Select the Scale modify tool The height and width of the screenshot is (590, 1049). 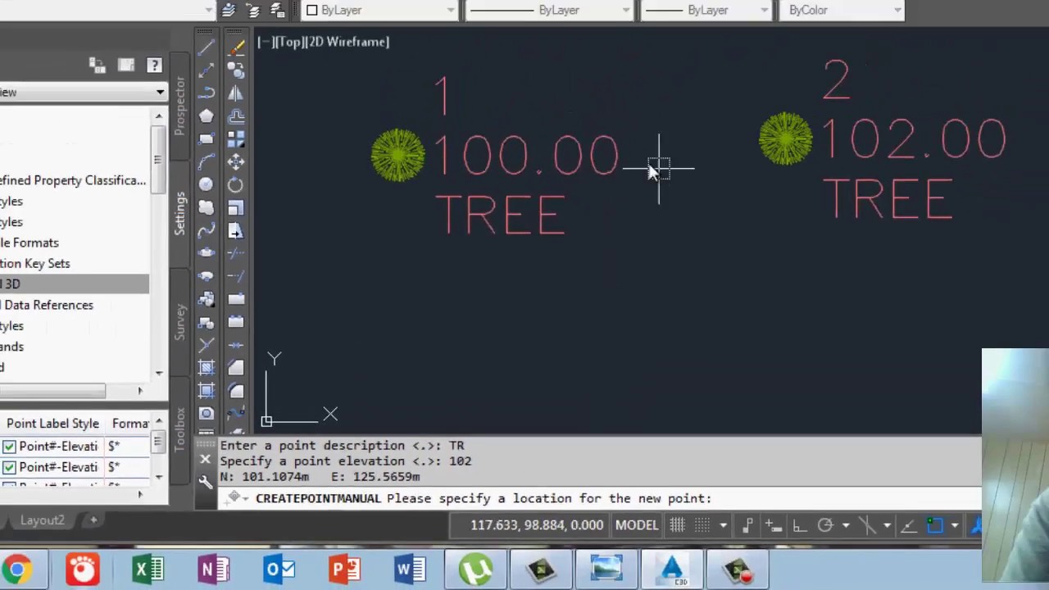click(236, 208)
